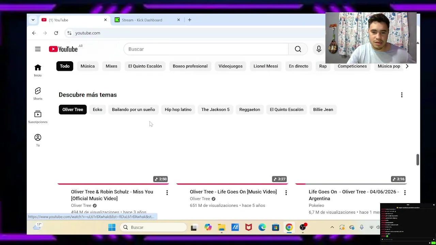
Task: Filter the feed by Música
Action: (x=88, y=66)
